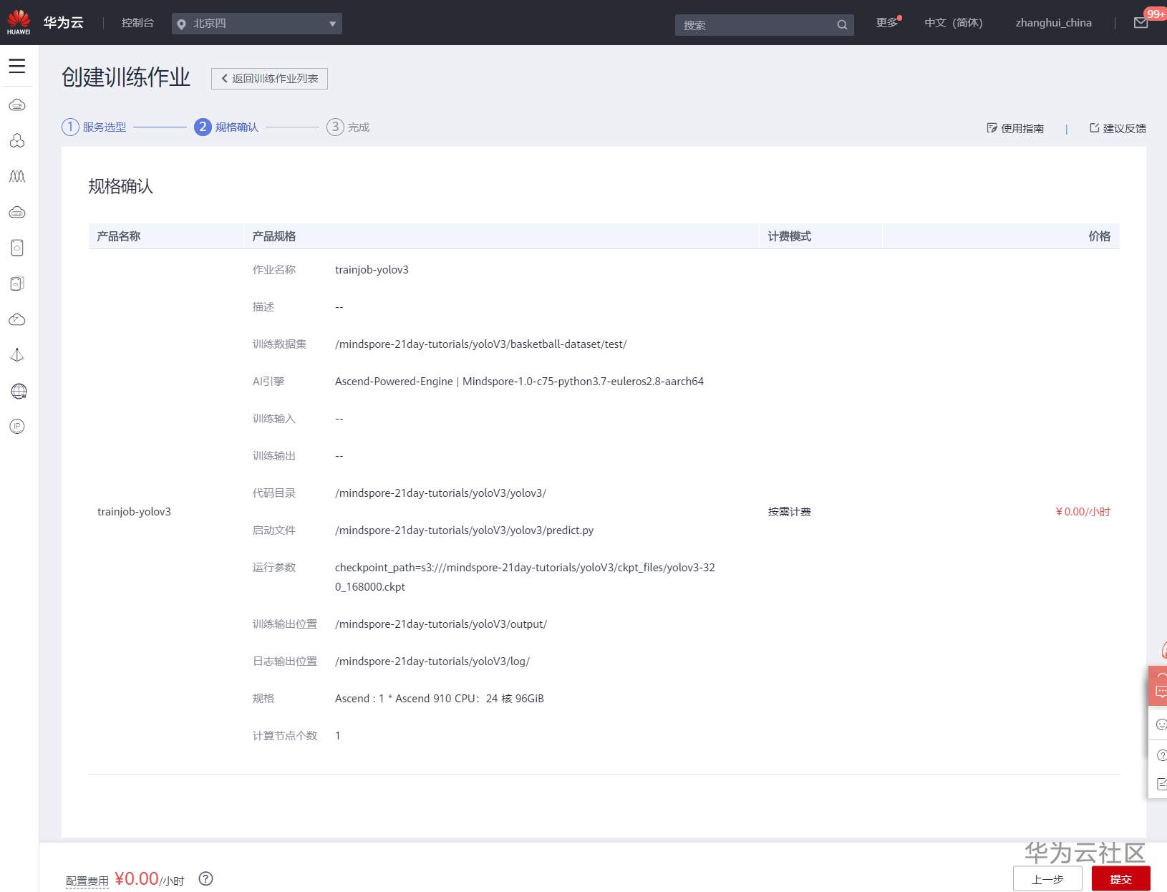Image resolution: width=1167 pixels, height=892 pixels.
Task: Click the search magnifier icon
Action: pyautogui.click(x=842, y=25)
